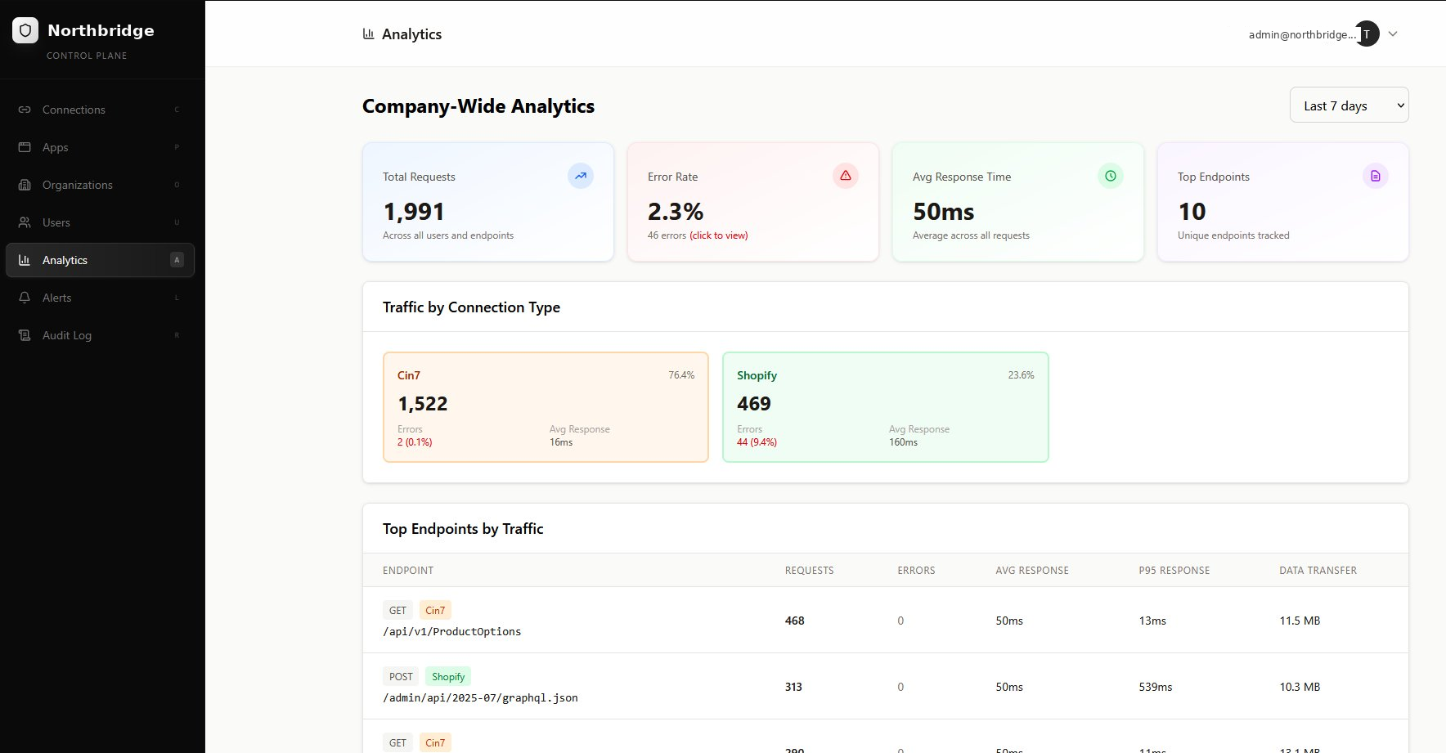Click the POST badge on graphql.json row
Image resolution: width=1446 pixels, height=753 pixels.
(x=401, y=676)
